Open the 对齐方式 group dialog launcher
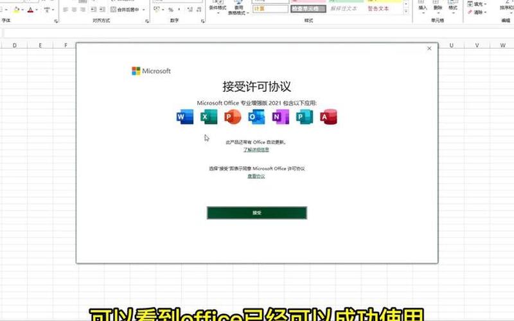The height and width of the screenshot is (321, 514). (x=147, y=21)
